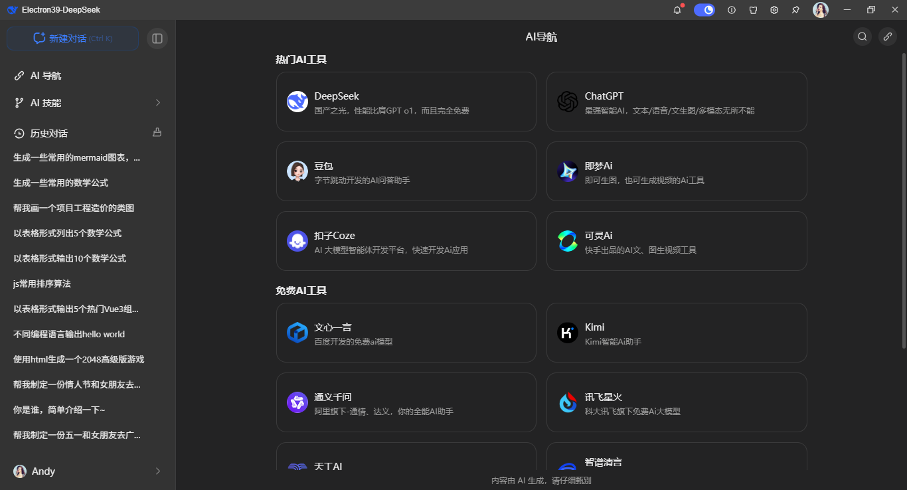
Task: Open the ChatGPT tool card
Action: click(677, 102)
